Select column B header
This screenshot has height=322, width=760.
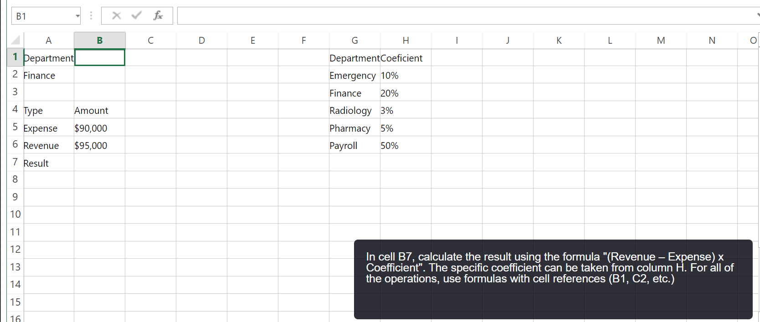tap(100, 40)
